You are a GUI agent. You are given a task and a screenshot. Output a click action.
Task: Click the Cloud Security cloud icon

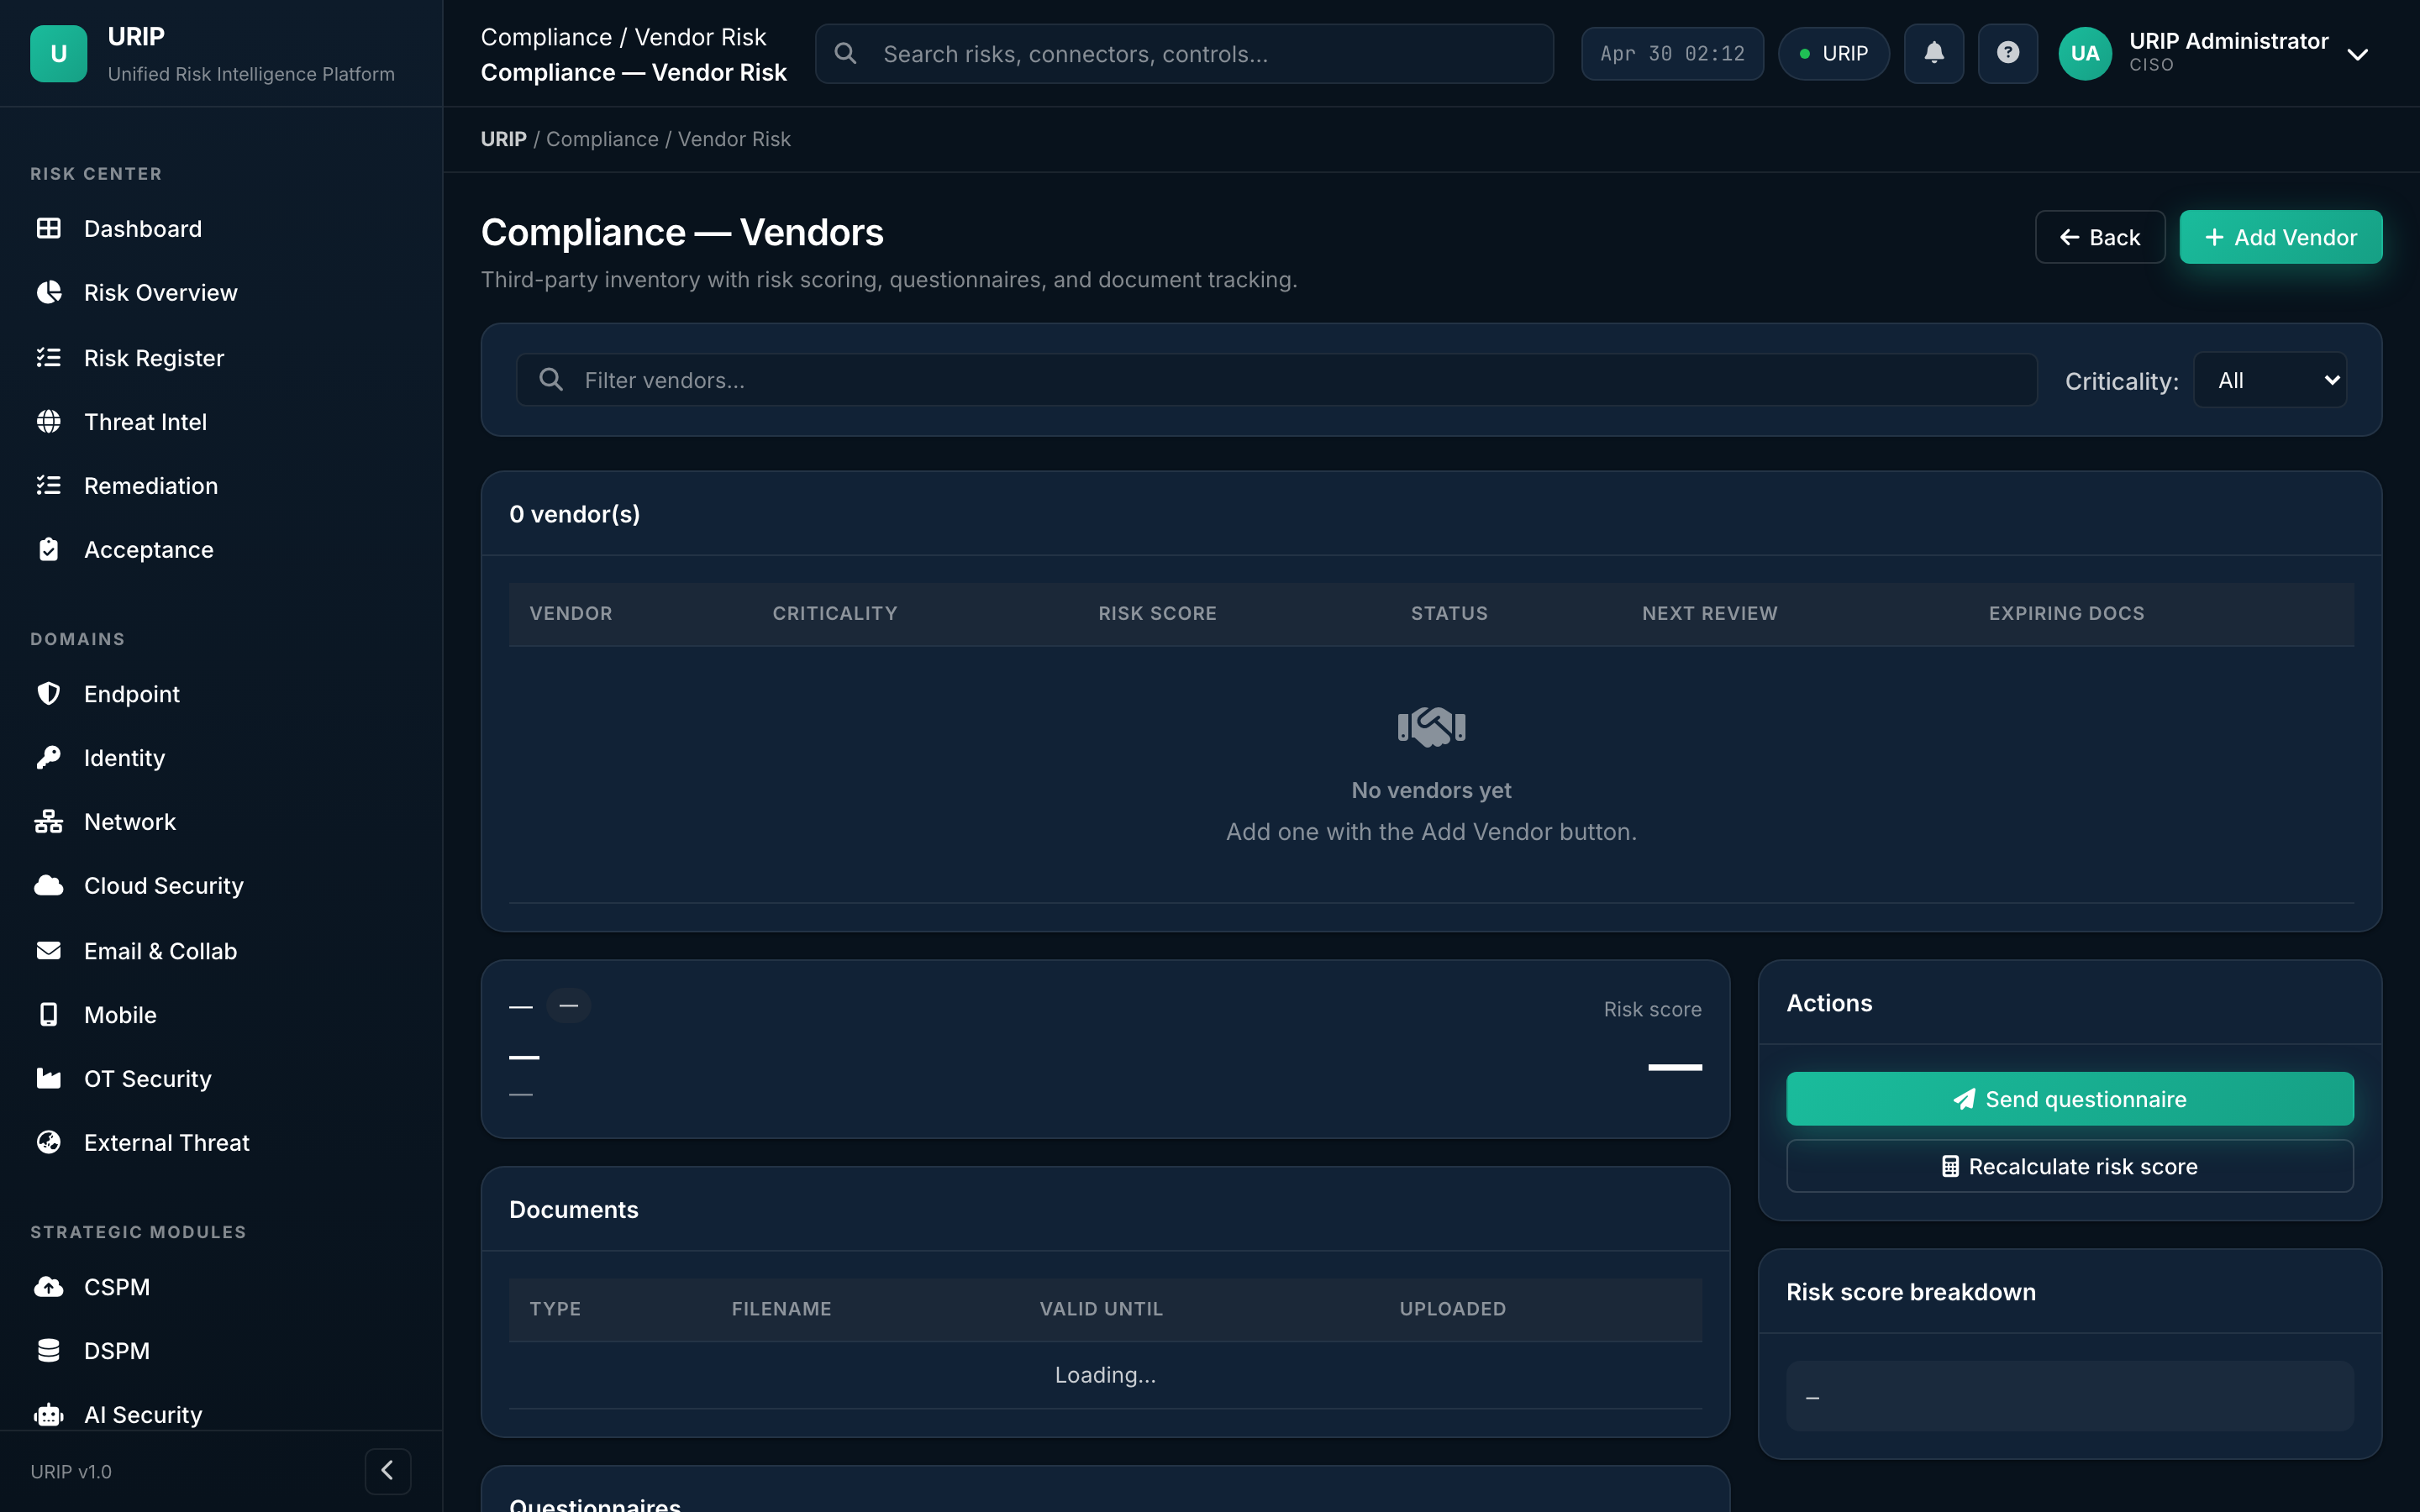[x=48, y=886]
